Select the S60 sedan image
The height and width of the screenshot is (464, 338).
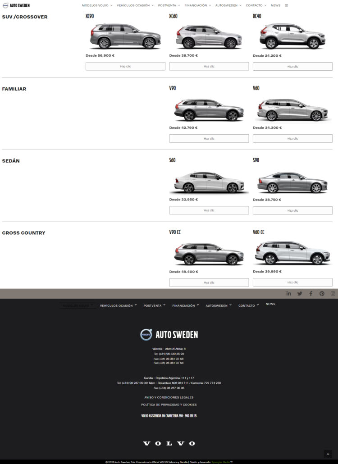[x=209, y=182]
